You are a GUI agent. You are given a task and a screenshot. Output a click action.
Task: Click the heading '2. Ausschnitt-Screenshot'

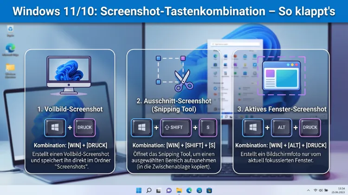pos(174,101)
